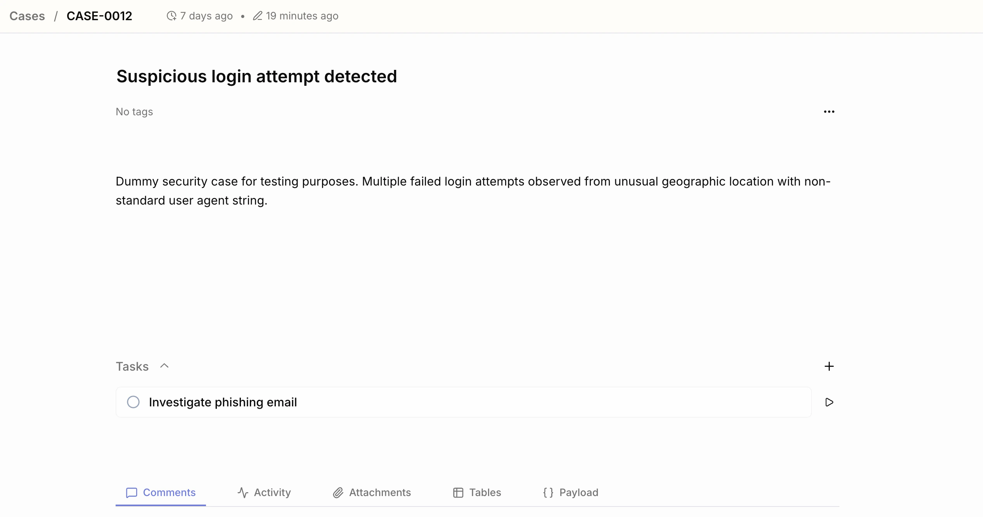
Task: Mark Investigate phishing email as complete
Action: tap(133, 402)
